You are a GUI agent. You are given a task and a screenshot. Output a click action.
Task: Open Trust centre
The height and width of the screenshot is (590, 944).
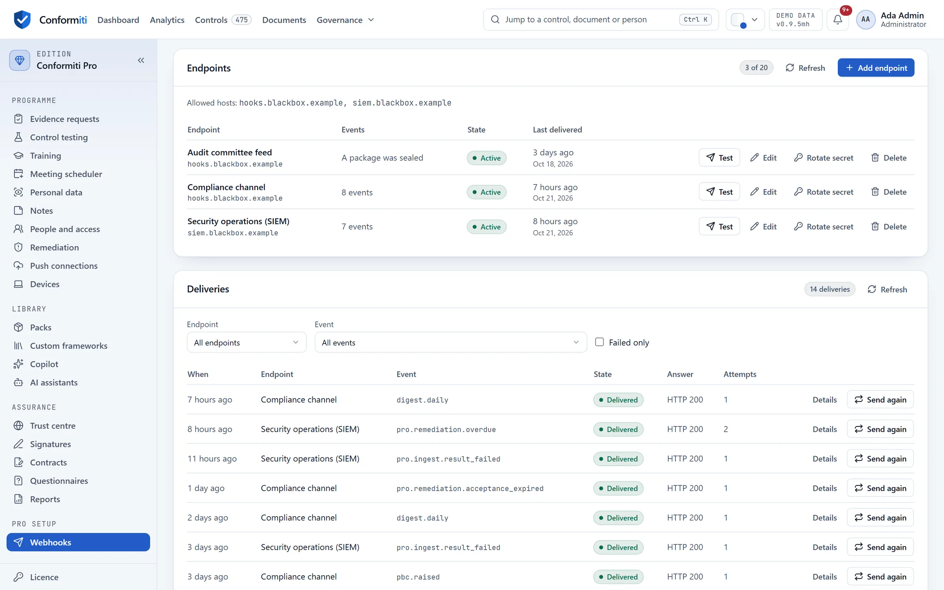pos(78,426)
